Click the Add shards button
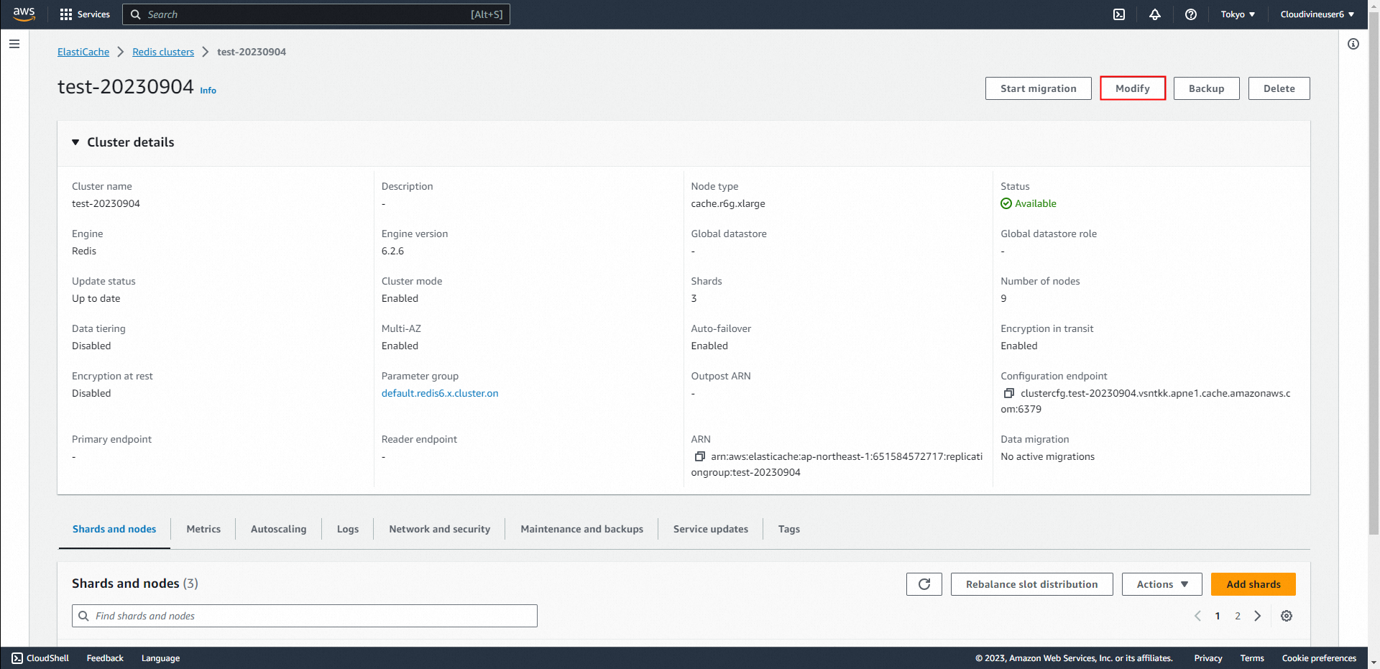The width and height of the screenshot is (1380, 669). point(1253,584)
